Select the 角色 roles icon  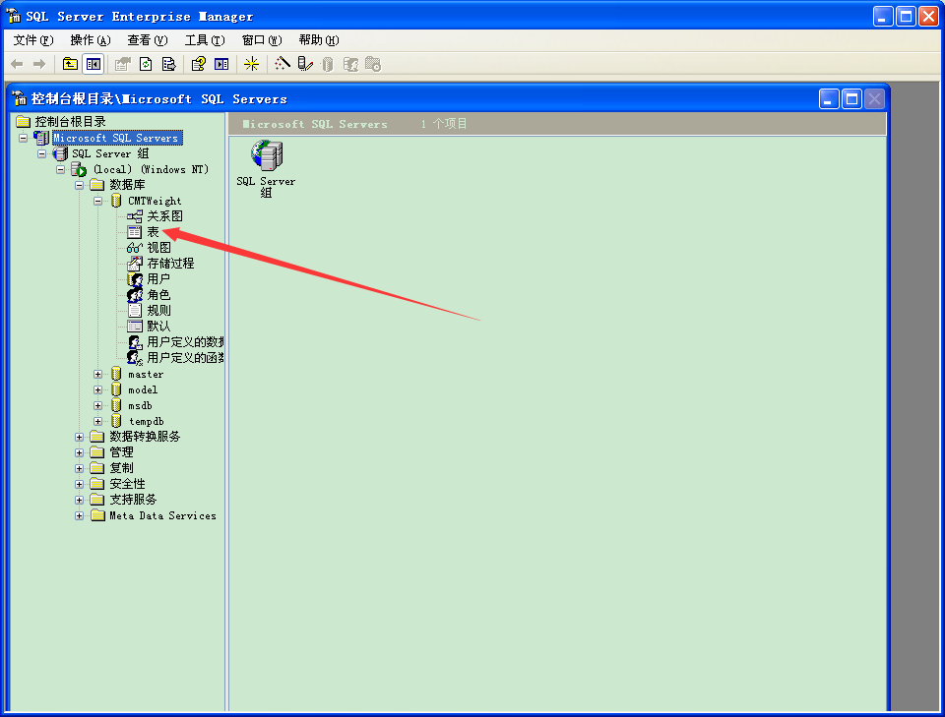click(135, 294)
